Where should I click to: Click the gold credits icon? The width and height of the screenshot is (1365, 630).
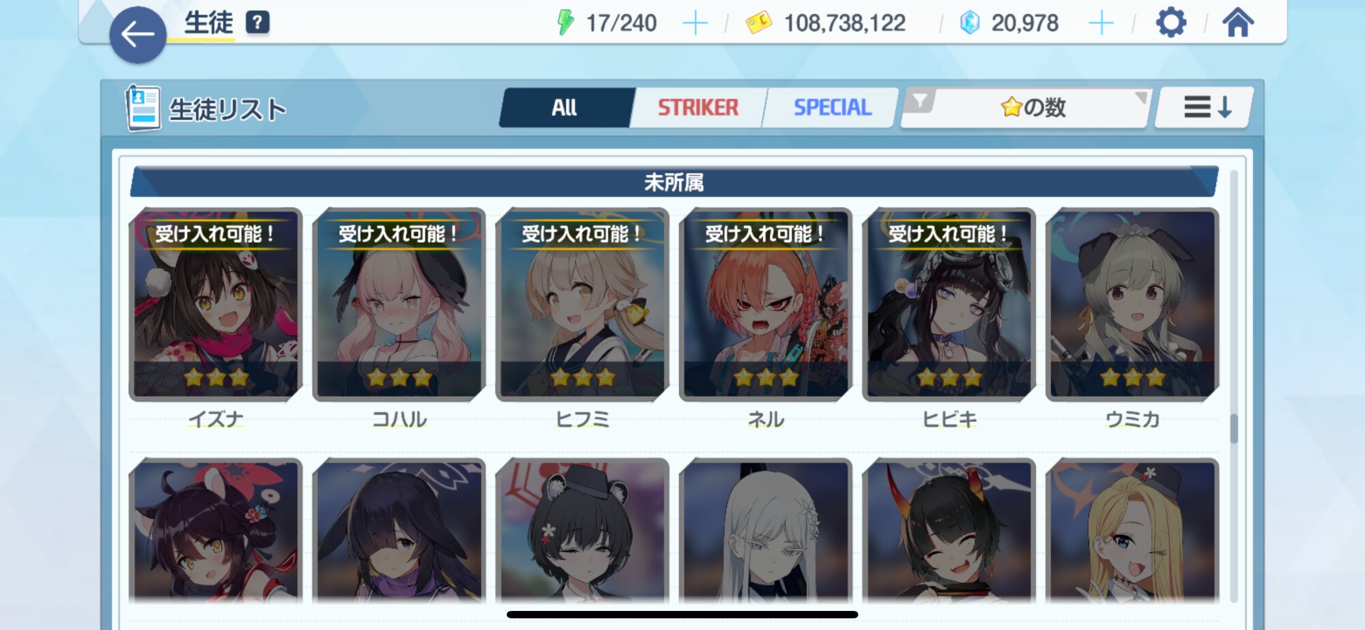tap(758, 23)
